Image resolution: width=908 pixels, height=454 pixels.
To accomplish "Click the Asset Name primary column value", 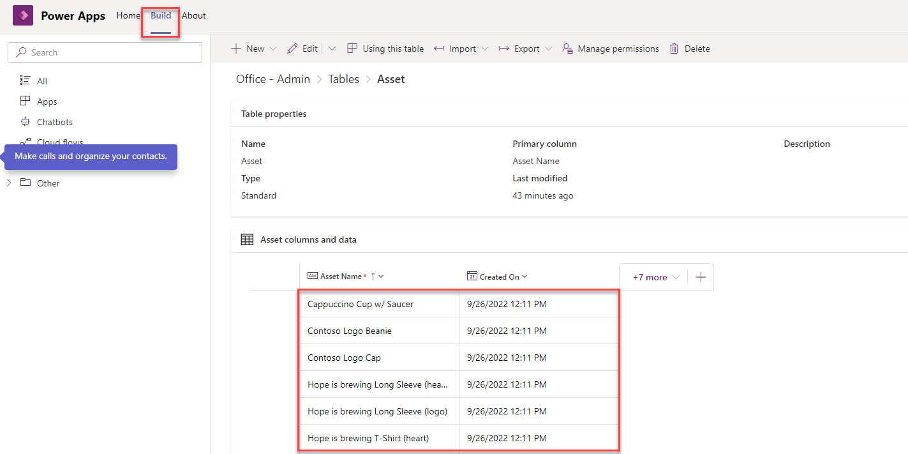I will pos(536,162).
